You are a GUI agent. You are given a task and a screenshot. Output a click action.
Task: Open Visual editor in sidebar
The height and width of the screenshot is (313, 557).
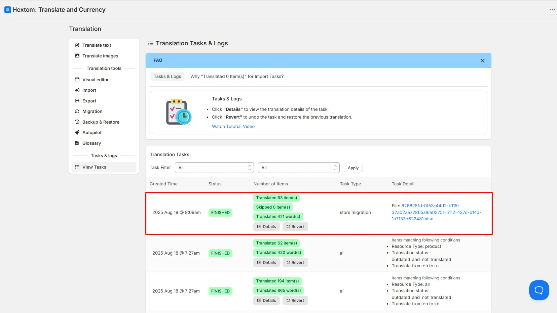(x=96, y=80)
